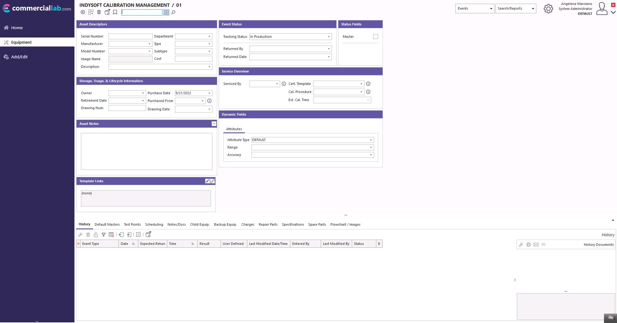Click the info icon beside Serviced By

[x=284, y=84]
